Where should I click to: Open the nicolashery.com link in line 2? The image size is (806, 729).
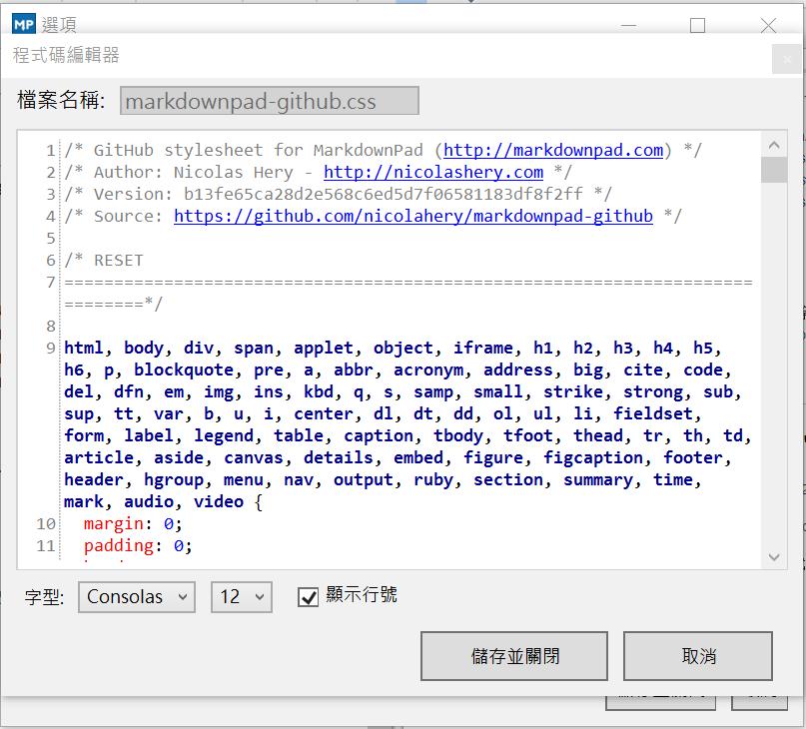pyautogui.click(x=433, y=172)
